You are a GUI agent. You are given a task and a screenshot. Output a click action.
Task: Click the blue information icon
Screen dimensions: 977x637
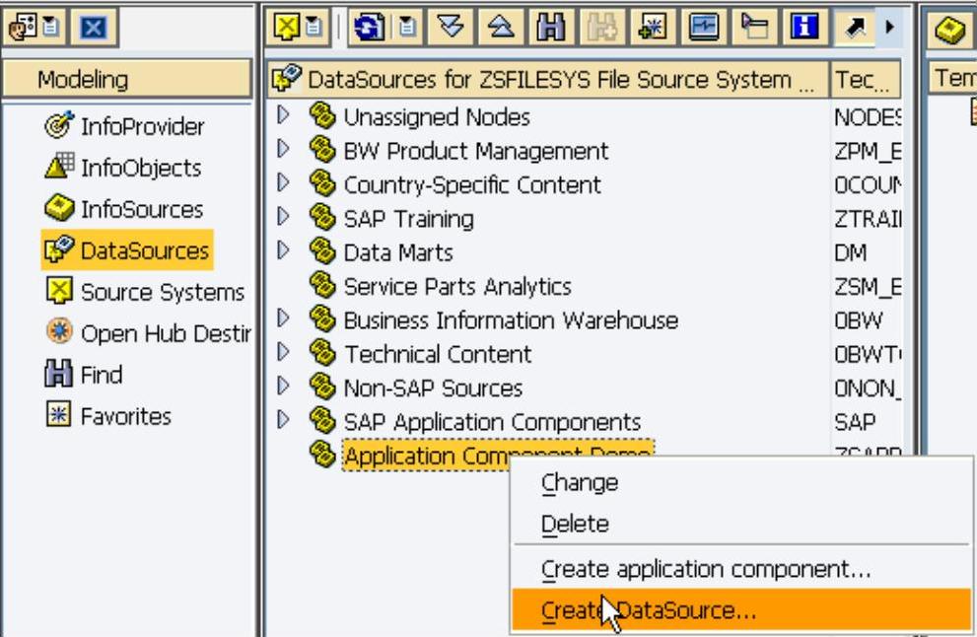tap(804, 27)
